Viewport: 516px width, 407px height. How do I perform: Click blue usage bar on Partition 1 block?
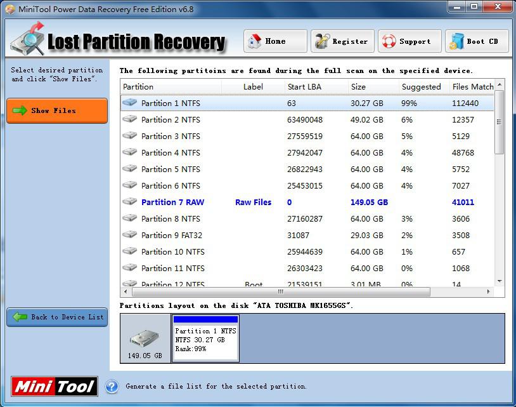pos(205,319)
